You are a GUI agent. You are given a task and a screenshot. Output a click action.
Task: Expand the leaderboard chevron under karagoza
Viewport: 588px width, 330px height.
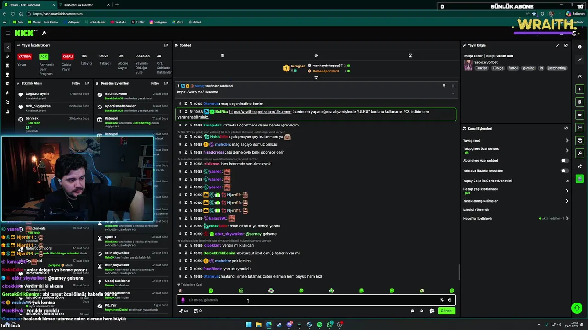click(316, 77)
